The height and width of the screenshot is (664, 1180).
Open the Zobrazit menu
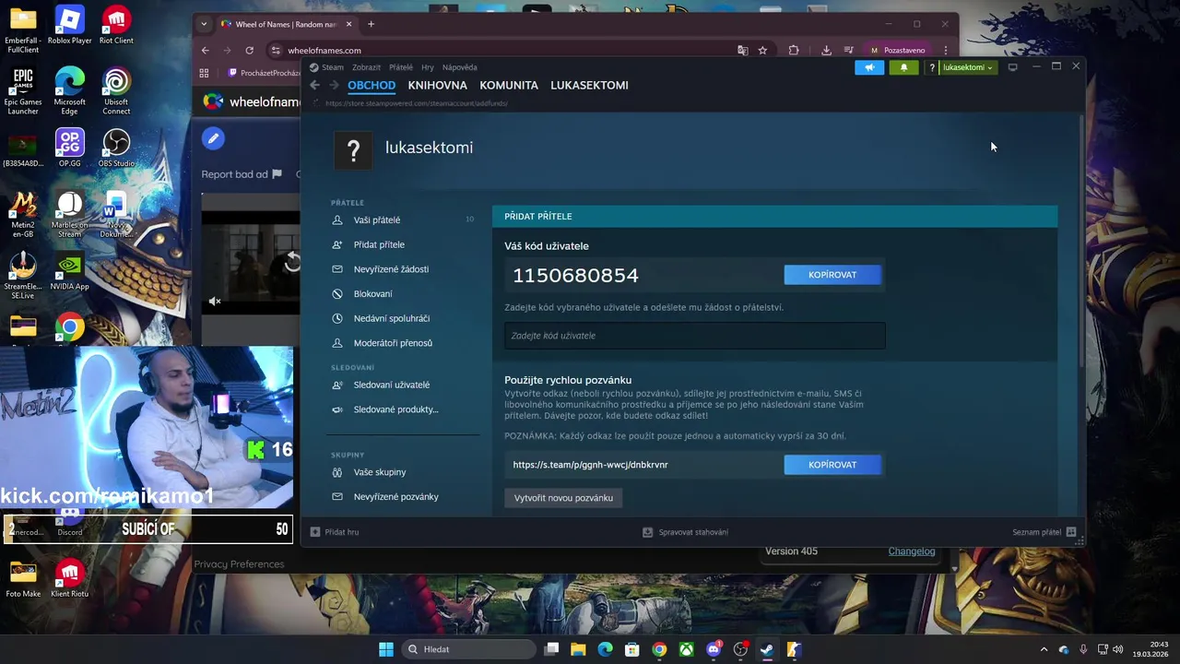[x=366, y=67]
